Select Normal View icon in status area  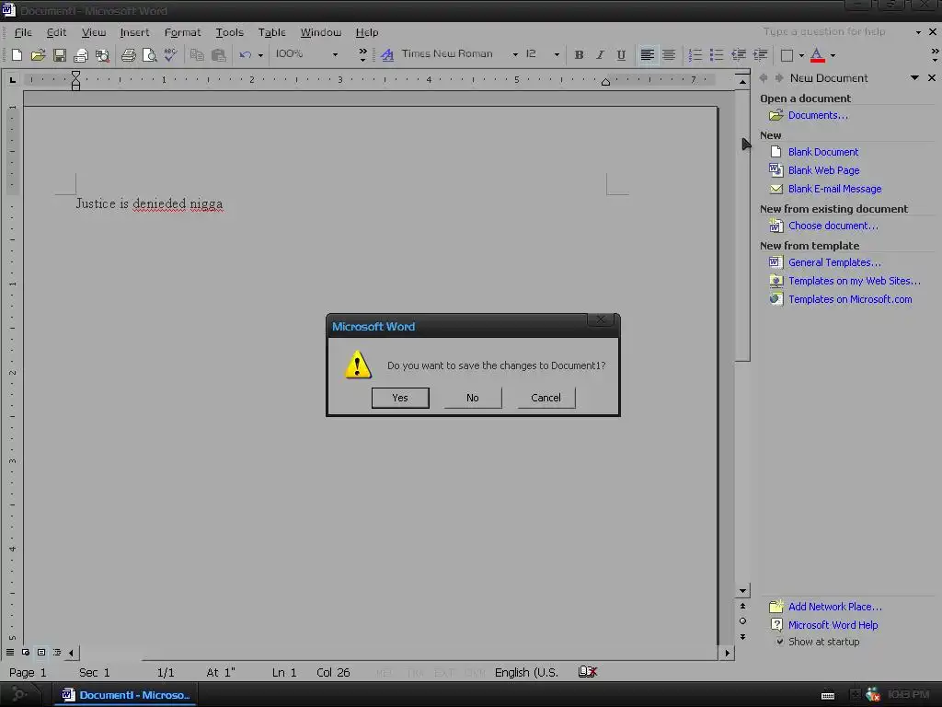click(10, 653)
